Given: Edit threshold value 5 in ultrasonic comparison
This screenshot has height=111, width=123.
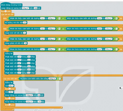Looking at the screenshot, I should (60, 79).
